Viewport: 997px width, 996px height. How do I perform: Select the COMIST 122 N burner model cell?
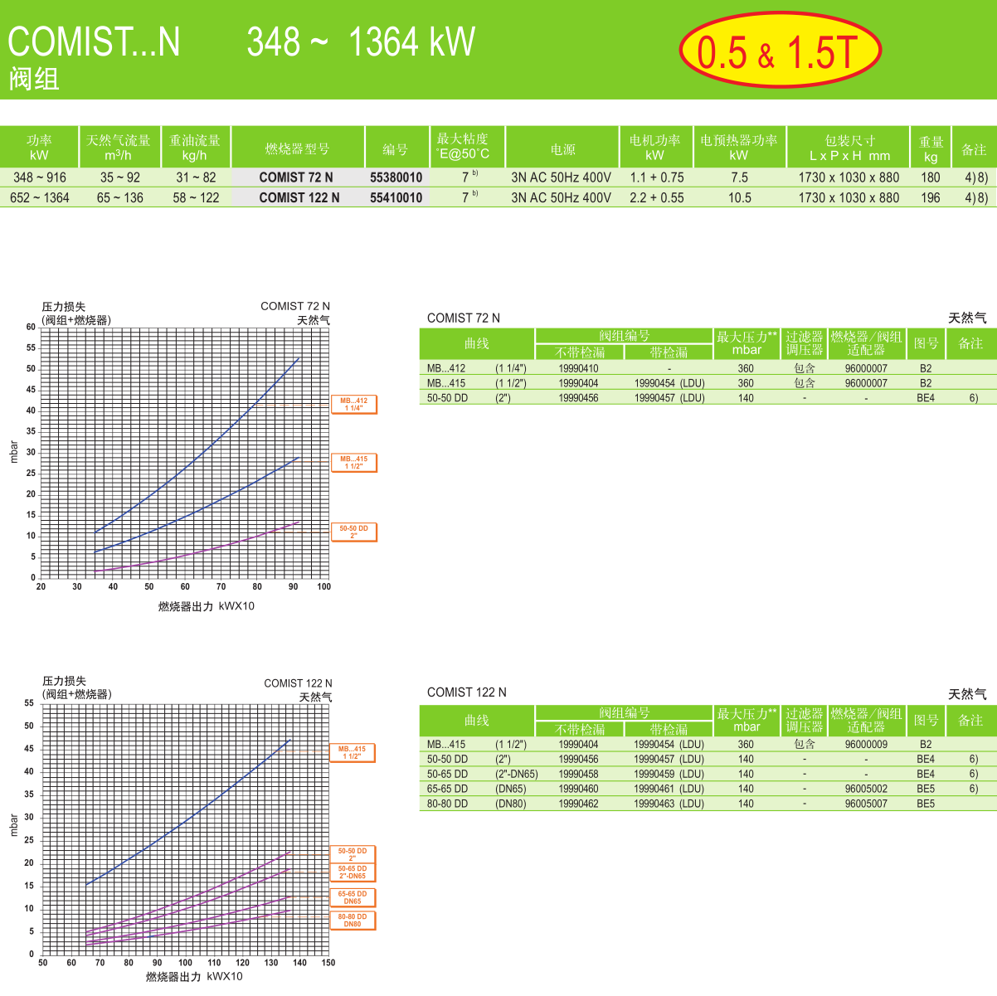point(299,198)
